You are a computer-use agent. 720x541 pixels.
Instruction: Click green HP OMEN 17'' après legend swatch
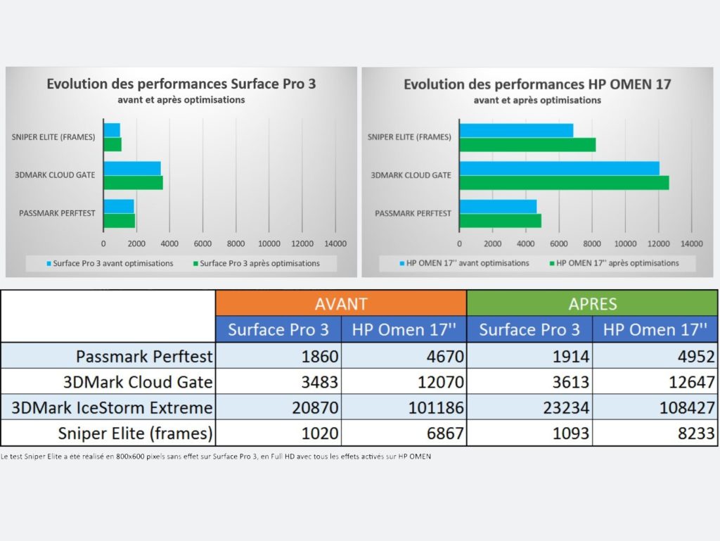pyautogui.click(x=552, y=263)
